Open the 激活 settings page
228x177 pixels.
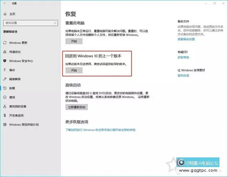click(x=12, y=97)
